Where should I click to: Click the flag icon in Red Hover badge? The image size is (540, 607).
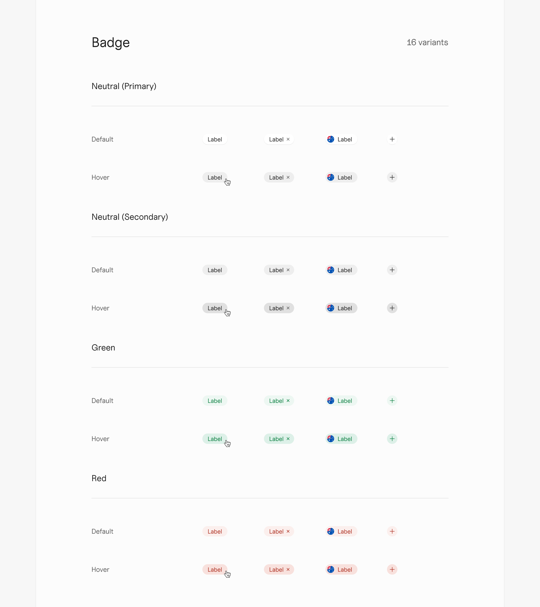point(330,569)
